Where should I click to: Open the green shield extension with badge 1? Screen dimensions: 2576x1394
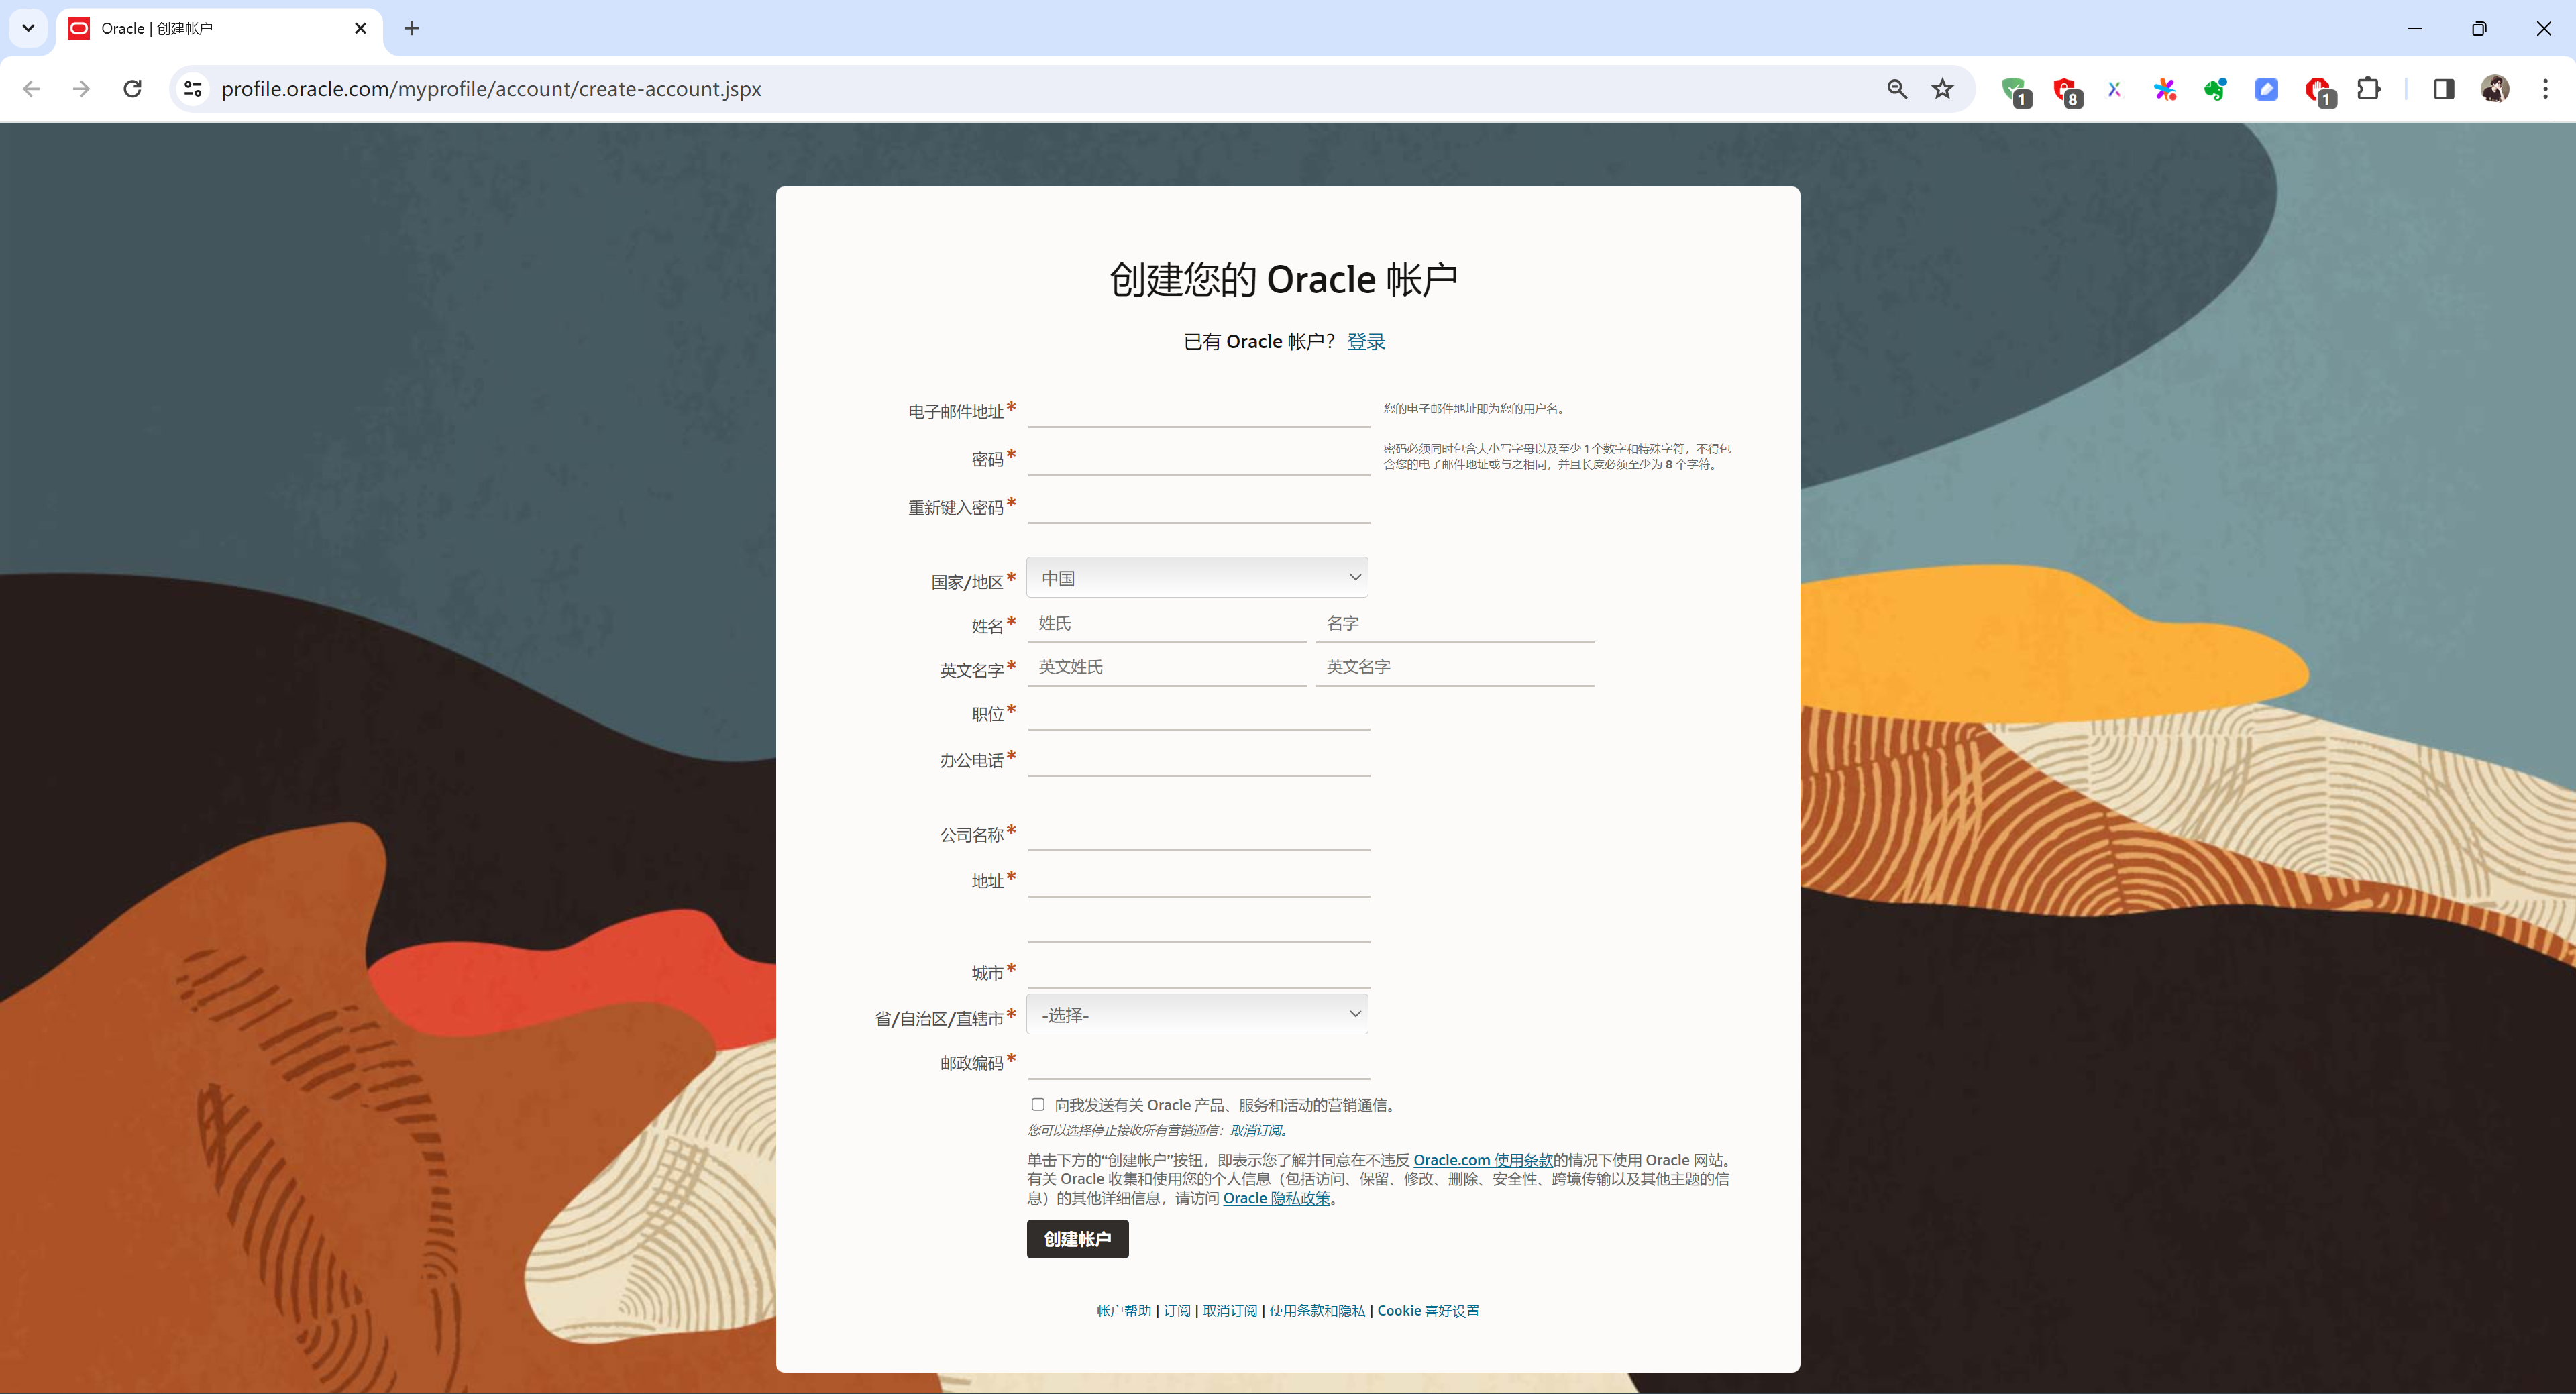point(2015,91)
